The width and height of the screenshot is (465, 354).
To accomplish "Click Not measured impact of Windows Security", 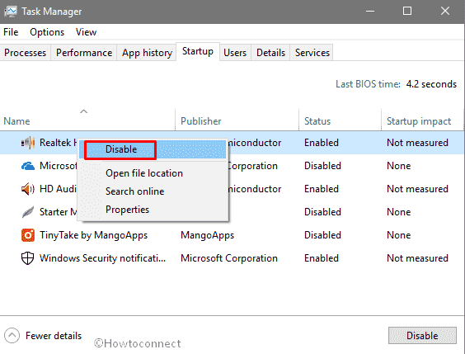I will coord(417,258).
